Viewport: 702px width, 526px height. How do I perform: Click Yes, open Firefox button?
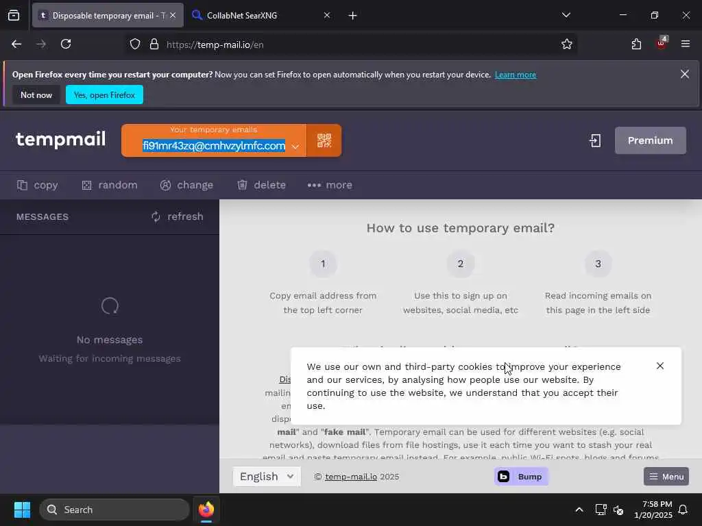coord(104,95)
